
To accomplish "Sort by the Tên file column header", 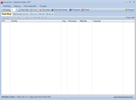I will 36,21.
